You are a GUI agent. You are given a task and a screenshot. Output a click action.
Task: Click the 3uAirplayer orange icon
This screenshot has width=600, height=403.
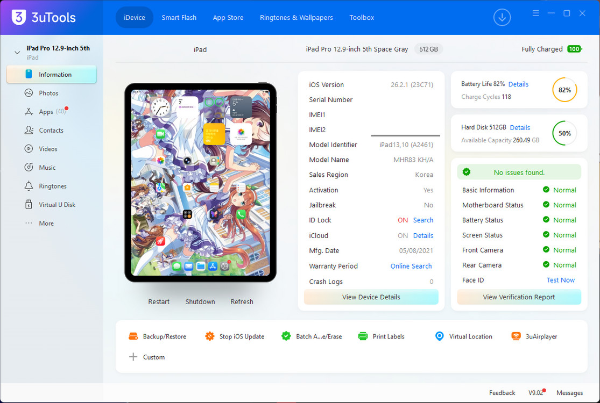(x=516, y=336)
